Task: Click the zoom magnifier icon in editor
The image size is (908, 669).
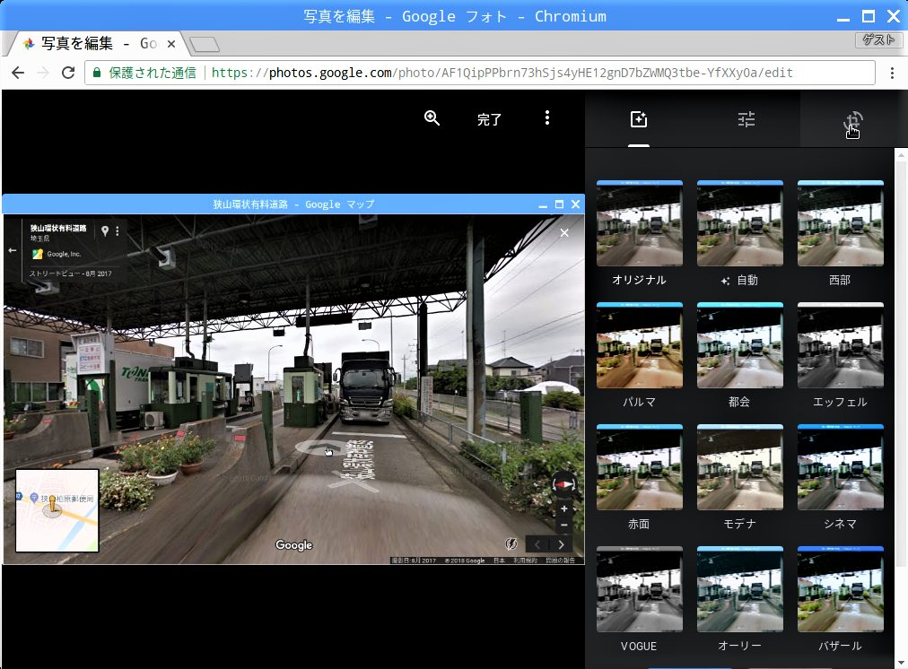Action: point(432,118)
